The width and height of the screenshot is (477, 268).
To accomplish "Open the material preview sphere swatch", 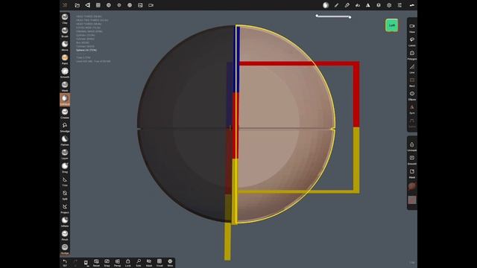I will (412, 186).
